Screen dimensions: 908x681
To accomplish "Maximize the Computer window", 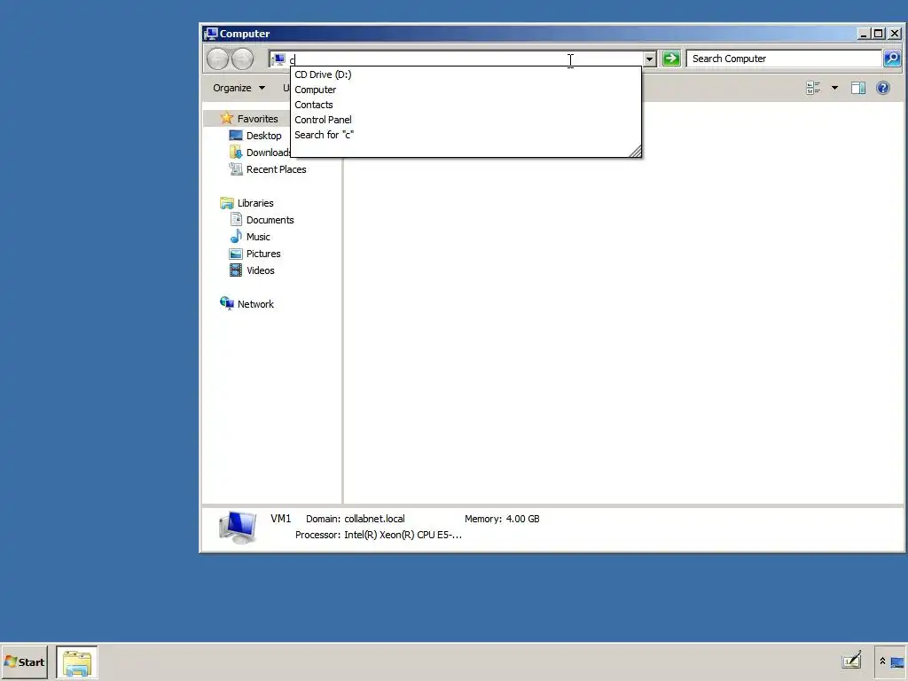I will (x=879, y=34).
